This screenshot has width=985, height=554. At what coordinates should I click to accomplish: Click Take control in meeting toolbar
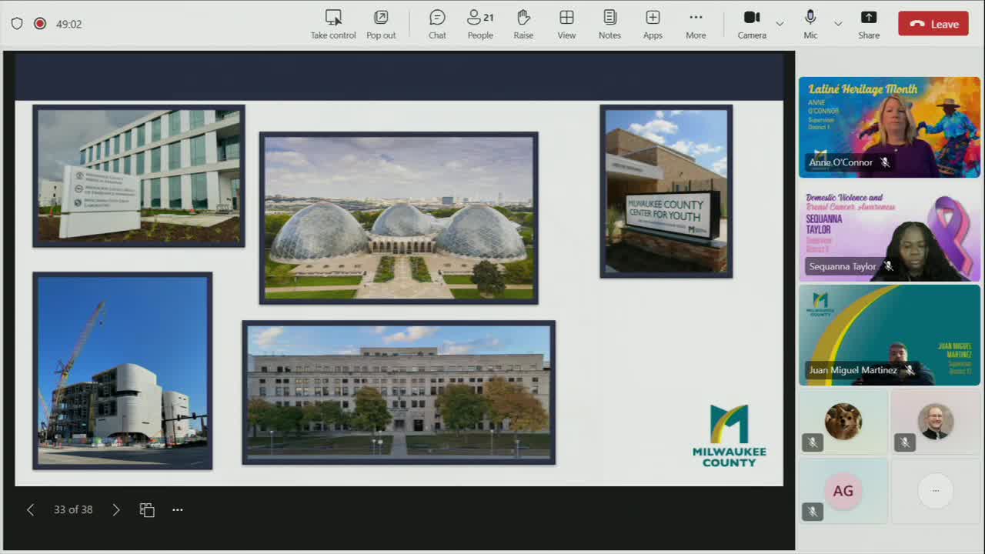point(332,24)
